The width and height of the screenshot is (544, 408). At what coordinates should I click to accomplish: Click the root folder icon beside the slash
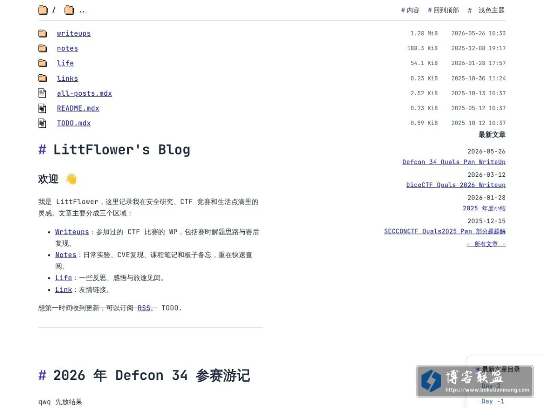point(43,10)
